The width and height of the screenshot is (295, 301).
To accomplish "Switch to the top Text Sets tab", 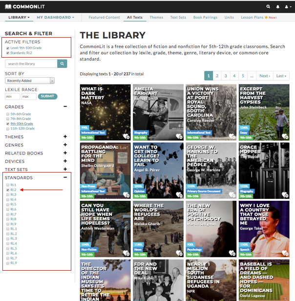I will coord(178,17).
